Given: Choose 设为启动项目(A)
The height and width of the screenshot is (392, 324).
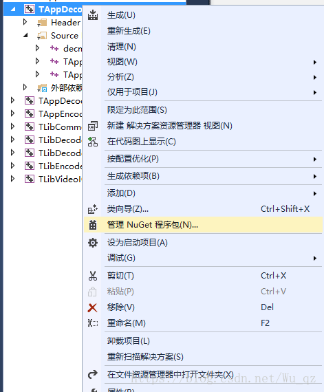Looking at the screenshot, I should 203,243.
